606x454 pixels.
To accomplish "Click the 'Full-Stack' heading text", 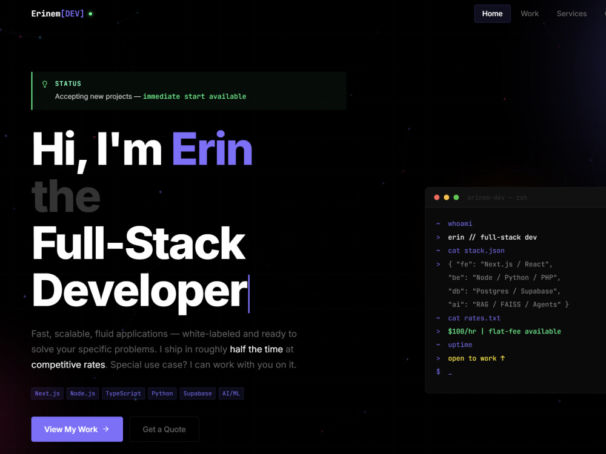I will (138, 243).
